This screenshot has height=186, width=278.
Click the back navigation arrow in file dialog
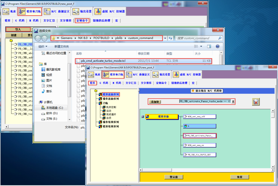[38, 38]
